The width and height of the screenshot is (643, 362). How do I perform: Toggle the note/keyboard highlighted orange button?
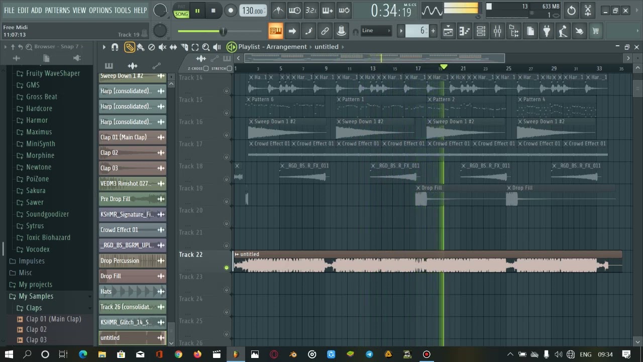pyautogui.click(x=276, y=31)
